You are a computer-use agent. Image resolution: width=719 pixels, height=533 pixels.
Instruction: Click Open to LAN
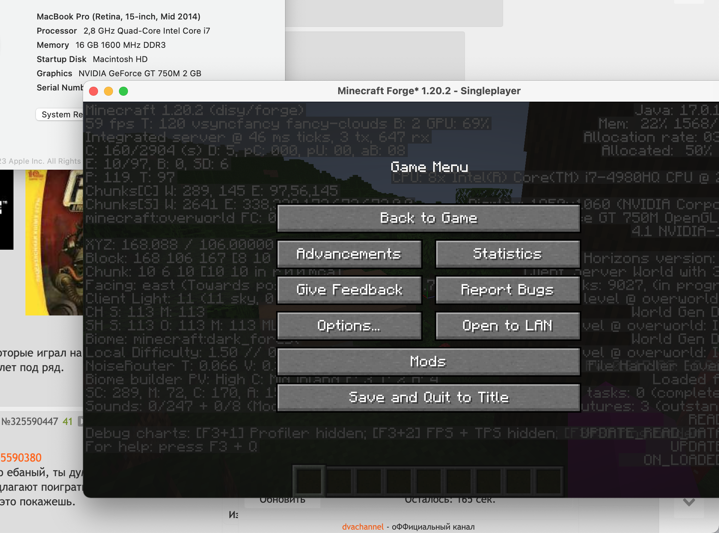coord(508,326)
